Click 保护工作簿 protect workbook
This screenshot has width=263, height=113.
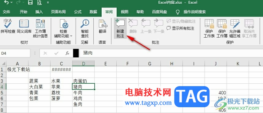point(222,28)
